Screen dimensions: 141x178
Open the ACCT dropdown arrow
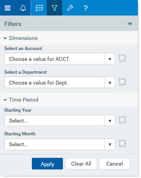tap(110, 59)
